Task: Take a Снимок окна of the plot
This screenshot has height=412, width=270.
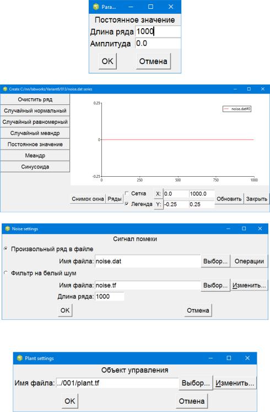Action: (x=88, y=199)
